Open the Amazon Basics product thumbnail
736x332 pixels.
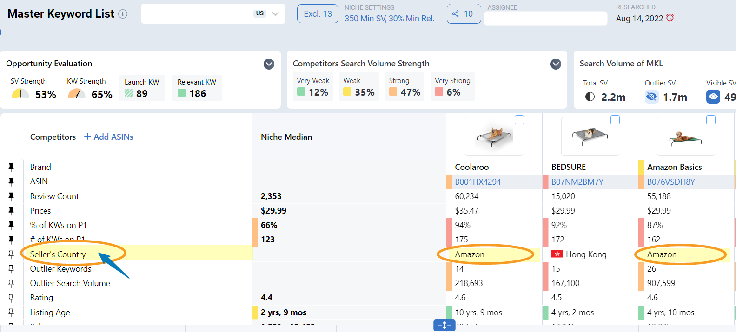point(686,136)
